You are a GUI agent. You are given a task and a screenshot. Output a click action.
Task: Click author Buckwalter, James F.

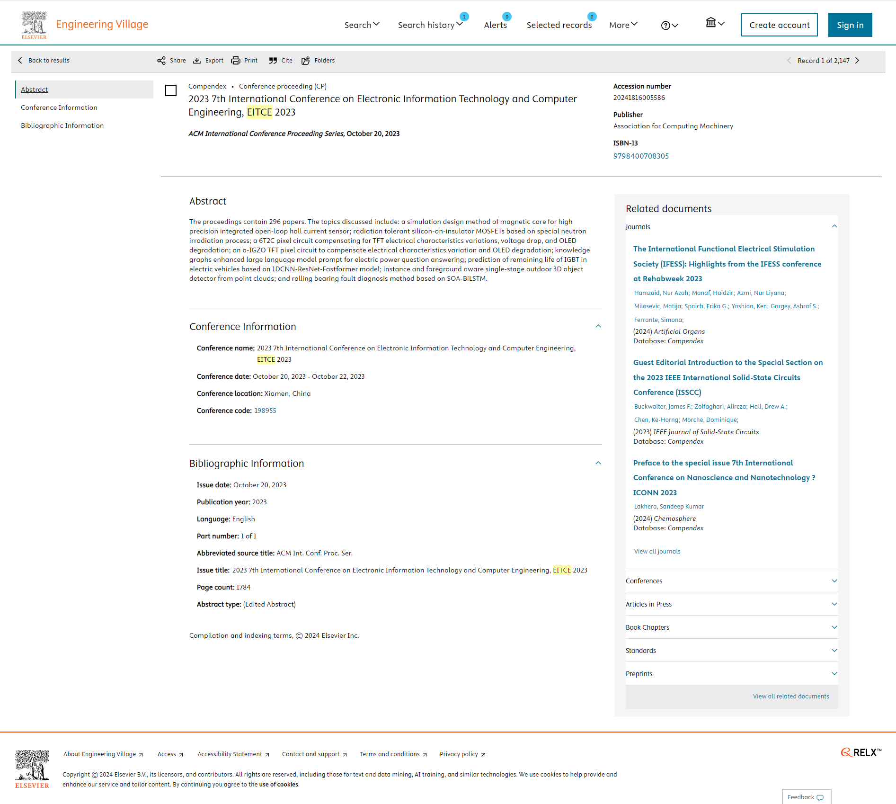pos(663,407)
